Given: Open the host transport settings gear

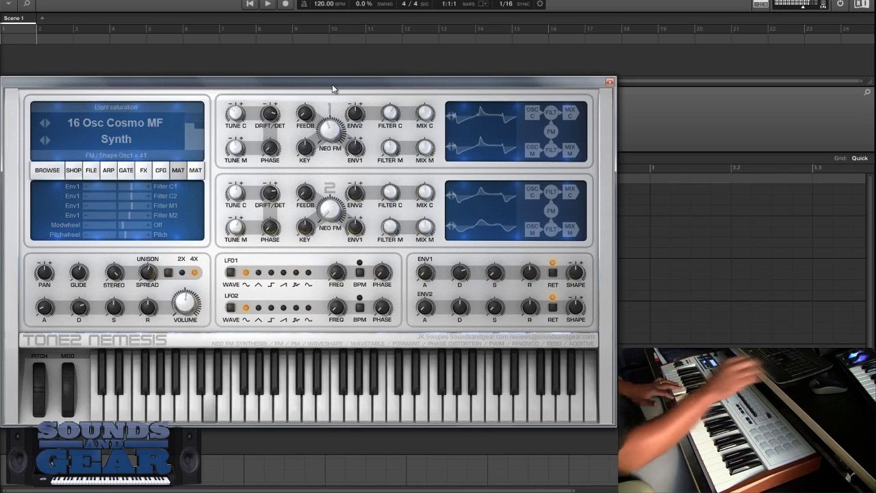Looking at the screenshot, I should click(540, 4).
